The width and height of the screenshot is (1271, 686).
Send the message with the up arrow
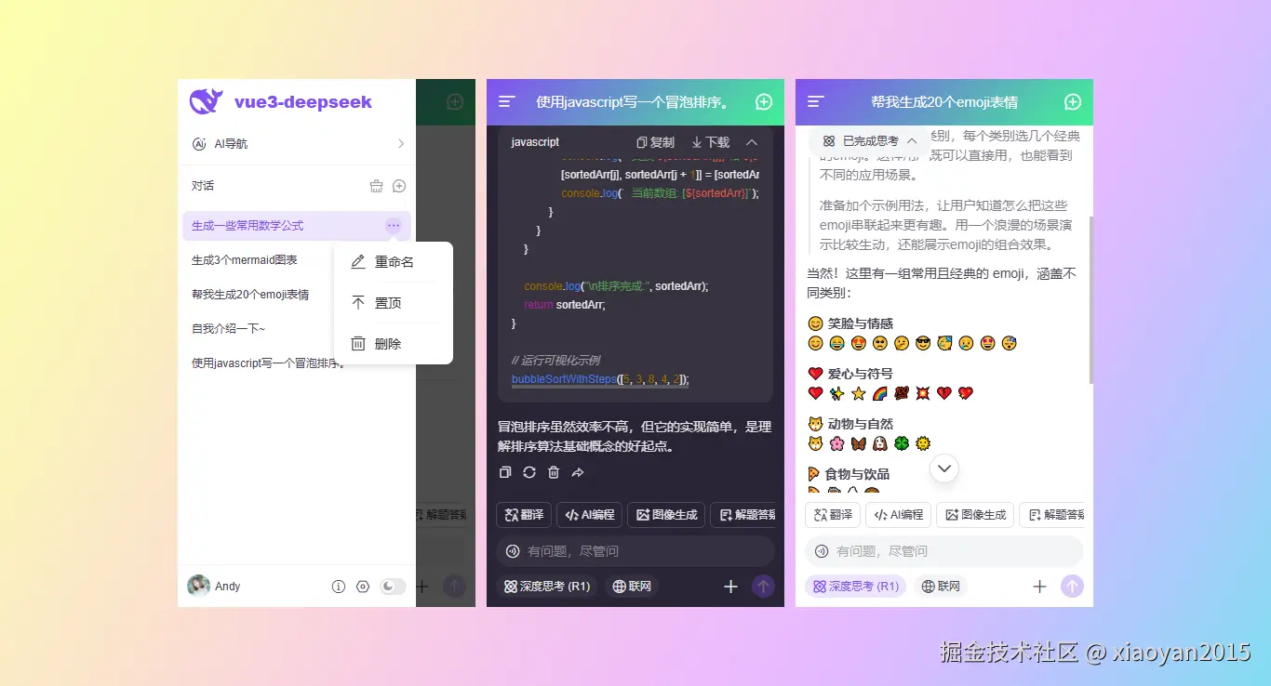coord(763,587)
